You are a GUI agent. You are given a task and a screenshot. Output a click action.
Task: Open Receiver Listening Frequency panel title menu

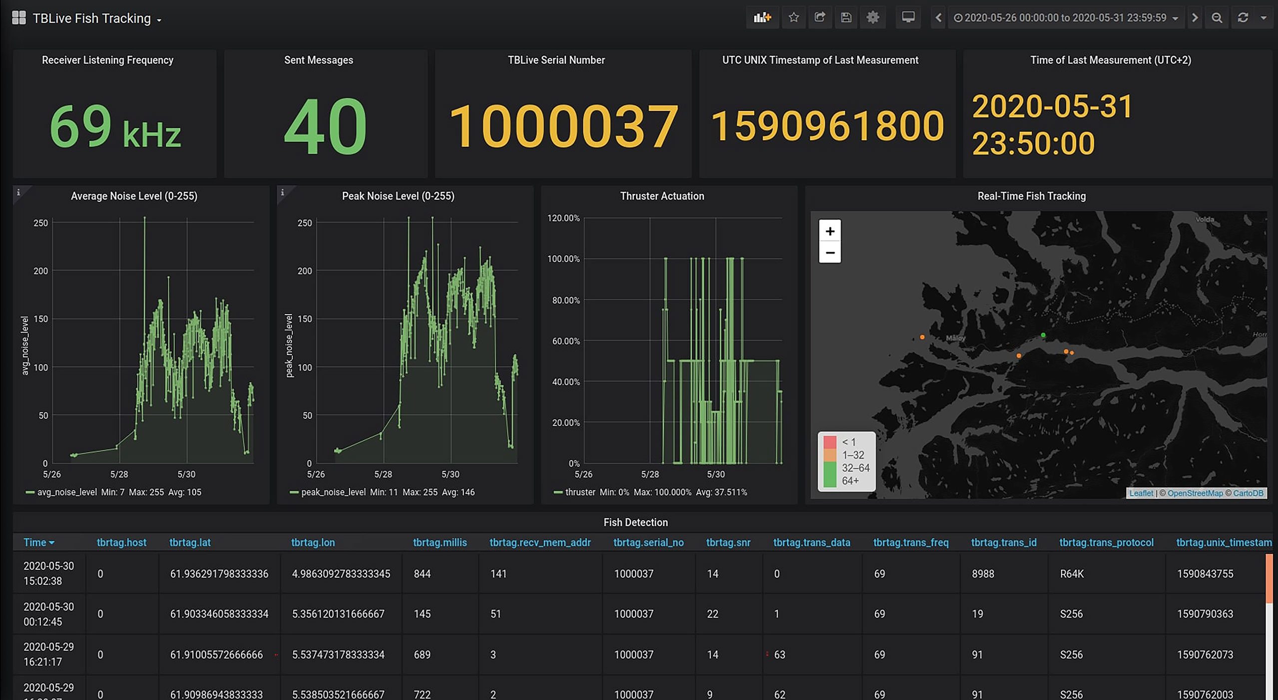(x=107, y=60)
